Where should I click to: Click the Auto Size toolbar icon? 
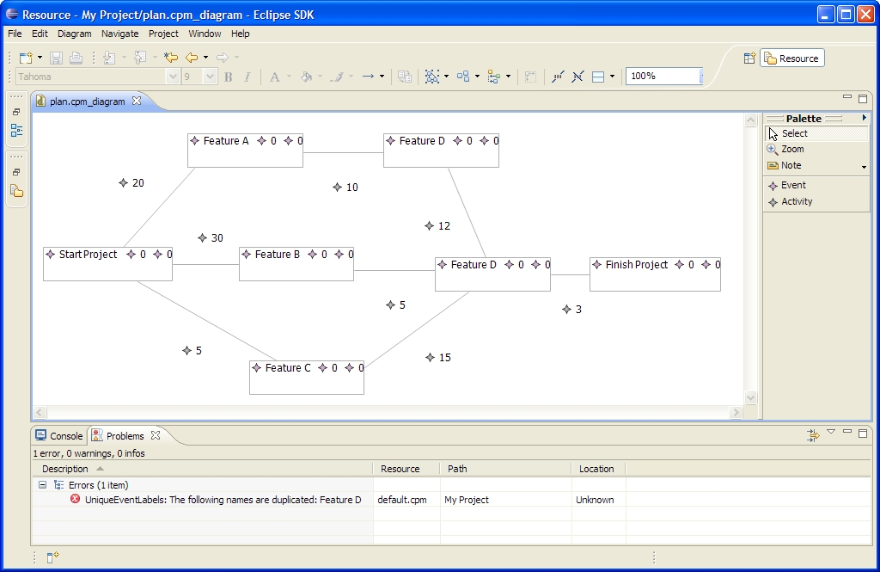click(530, 77)
